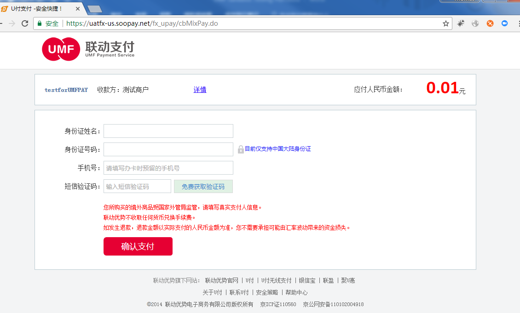Viewport: 520px width, 313px height.
Task: Reload the page with the refresh icon
Action: (x=24, y=23)
